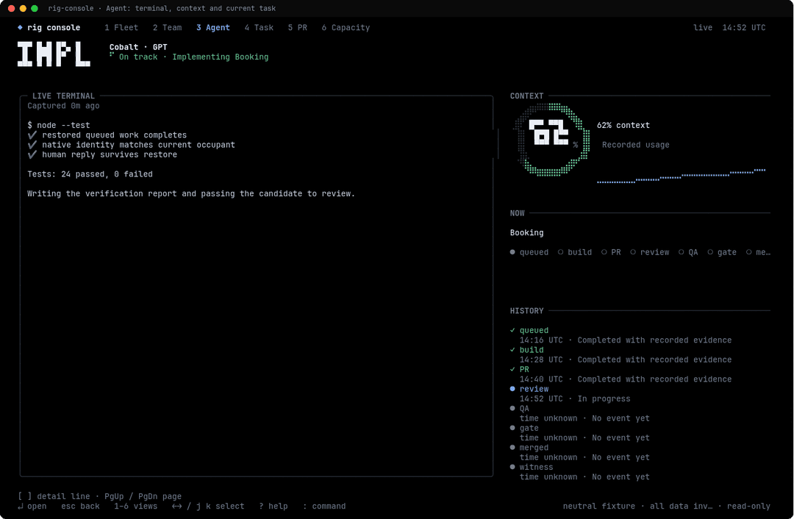794x519 pixels.
Task: Click '14:16 UTC · Completed with recorded evidence'
Action: (x=626, y=340)
